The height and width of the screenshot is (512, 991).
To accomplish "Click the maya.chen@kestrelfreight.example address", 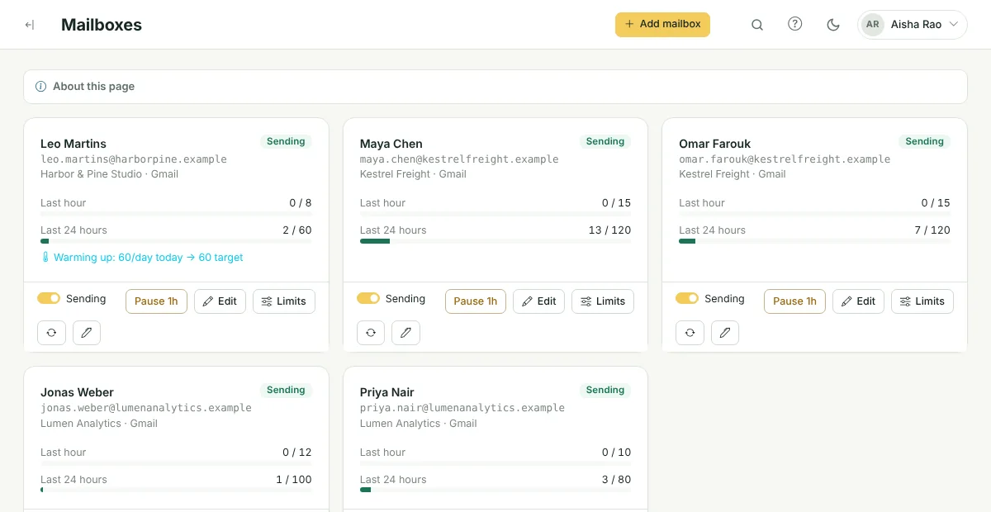I will coord(459,159).
